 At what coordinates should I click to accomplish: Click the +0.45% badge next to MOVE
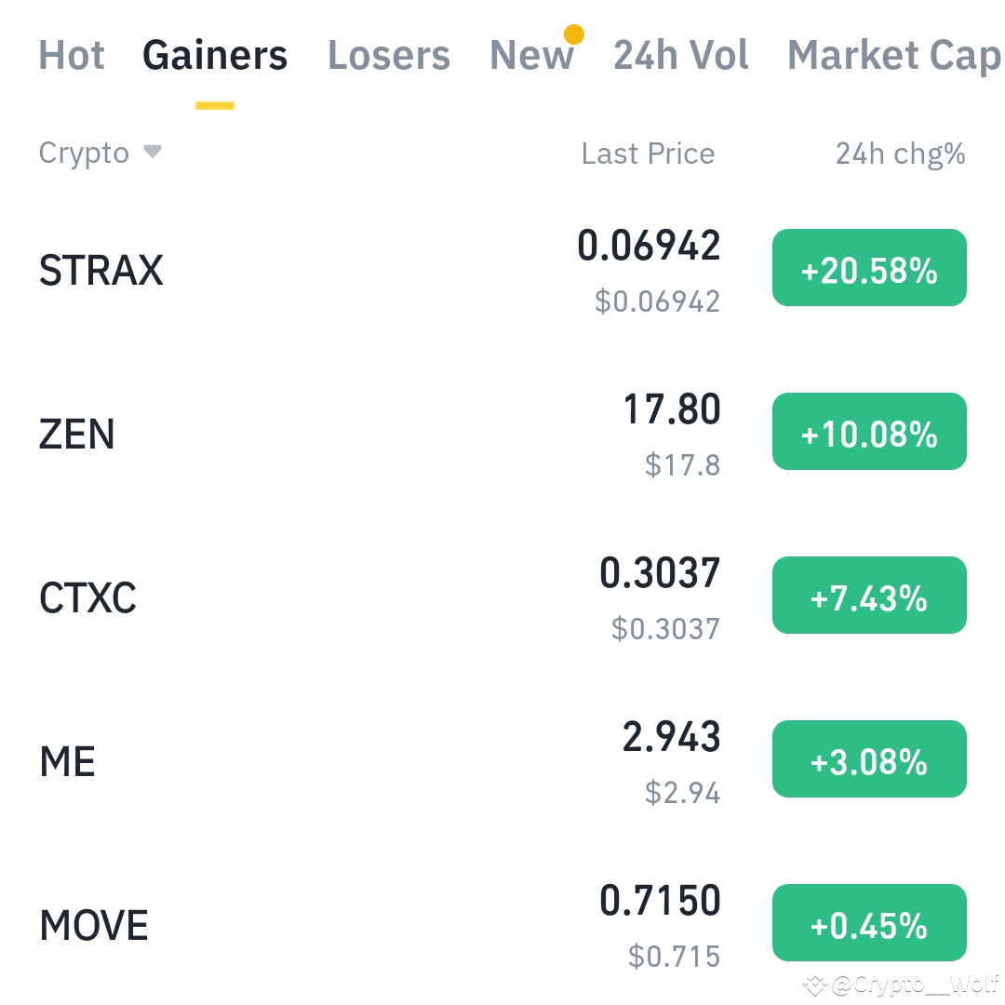pyautogui.click(x=869, y=922)
